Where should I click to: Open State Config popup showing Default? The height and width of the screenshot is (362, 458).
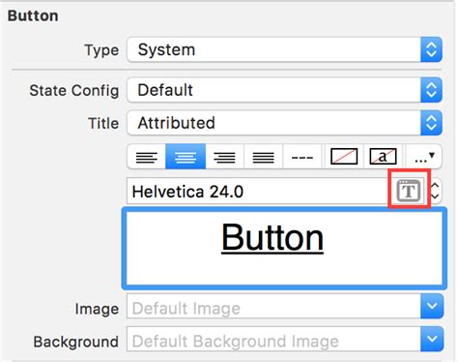coord(285,90)
